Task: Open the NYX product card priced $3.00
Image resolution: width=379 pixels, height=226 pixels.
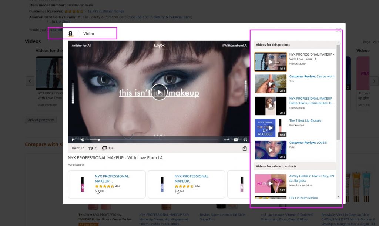Action: point(107,185)
